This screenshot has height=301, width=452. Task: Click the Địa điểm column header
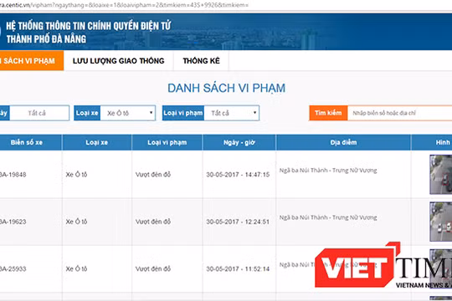click(x=343, y=142)
